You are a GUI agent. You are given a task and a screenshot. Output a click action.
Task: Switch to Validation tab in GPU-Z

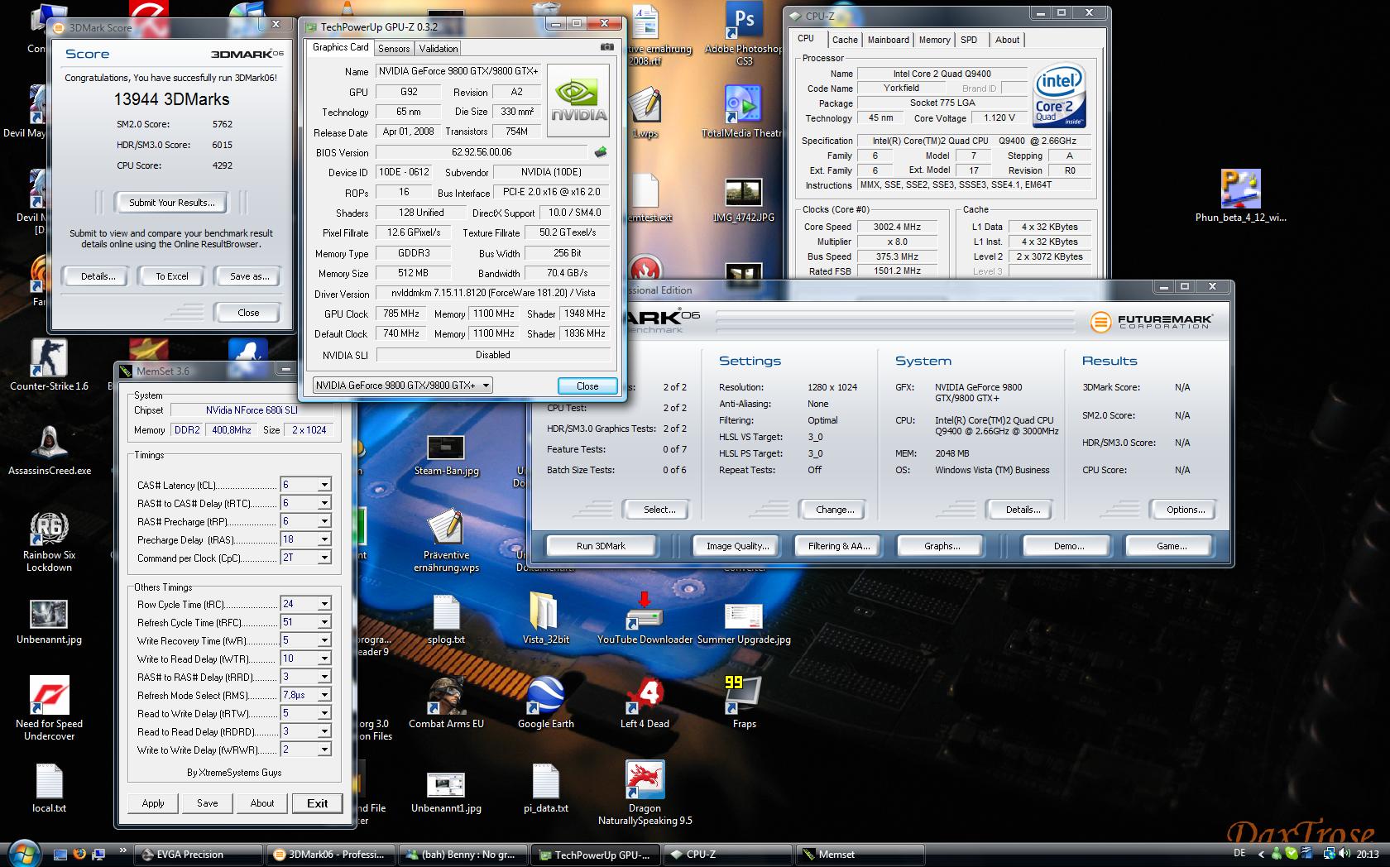coord(439,49)
